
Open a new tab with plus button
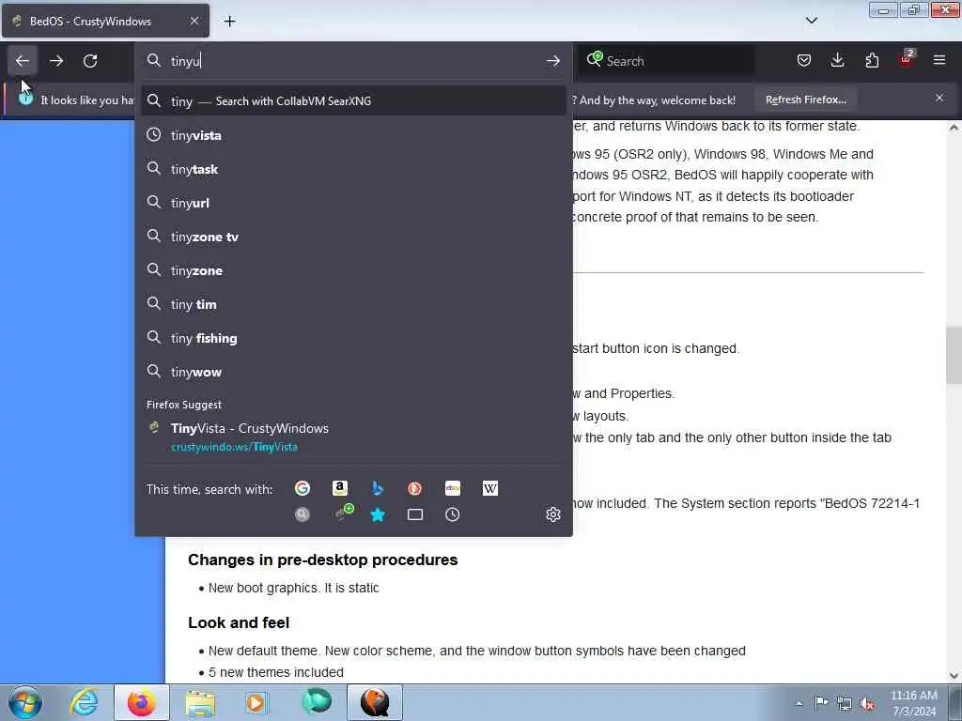click(229, 21)
